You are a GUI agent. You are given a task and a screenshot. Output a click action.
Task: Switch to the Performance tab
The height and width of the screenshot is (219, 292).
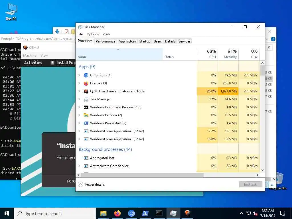pyautogui.click(x=106, y=41)
